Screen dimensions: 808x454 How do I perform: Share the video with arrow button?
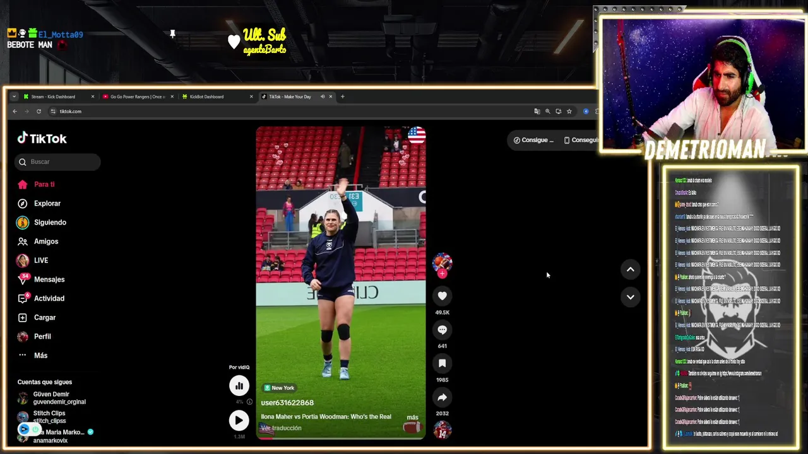pos(442,397)
